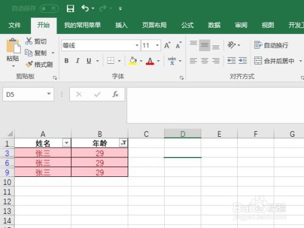Click the Format Painter (格式刷) button

pos(39,64)
